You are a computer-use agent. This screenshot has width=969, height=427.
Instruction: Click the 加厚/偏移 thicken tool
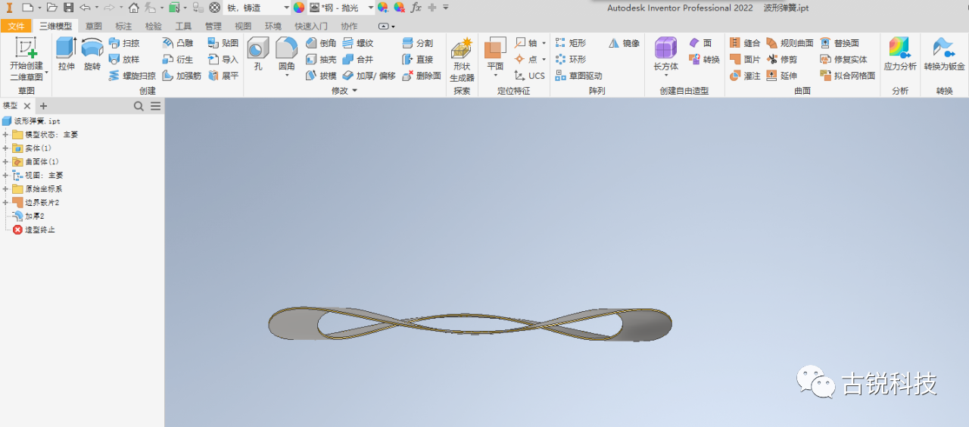[369, 76]
